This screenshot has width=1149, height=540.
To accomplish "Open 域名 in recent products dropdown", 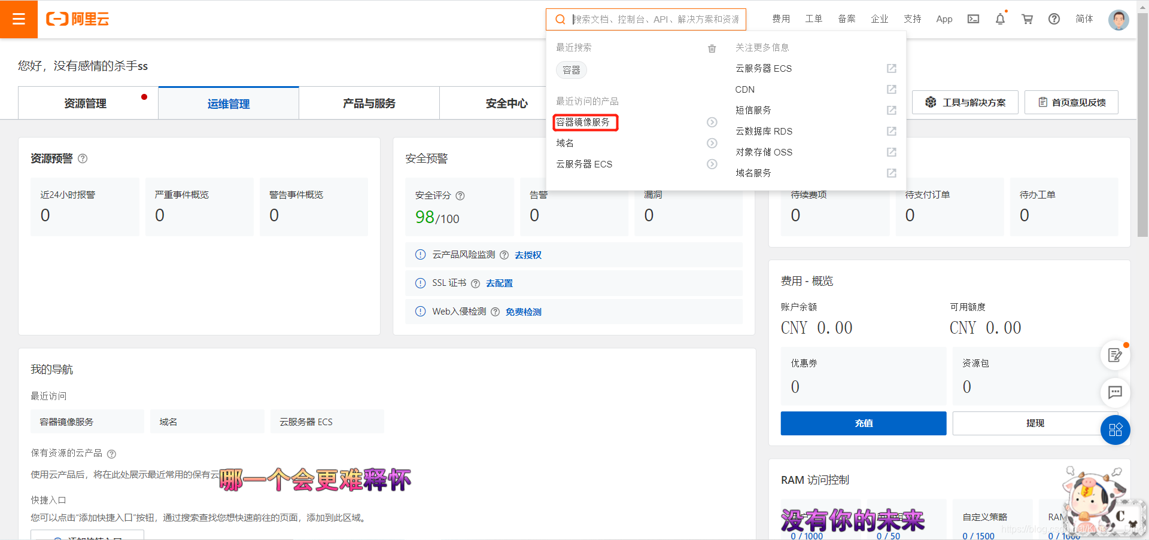I will [565, 143].
